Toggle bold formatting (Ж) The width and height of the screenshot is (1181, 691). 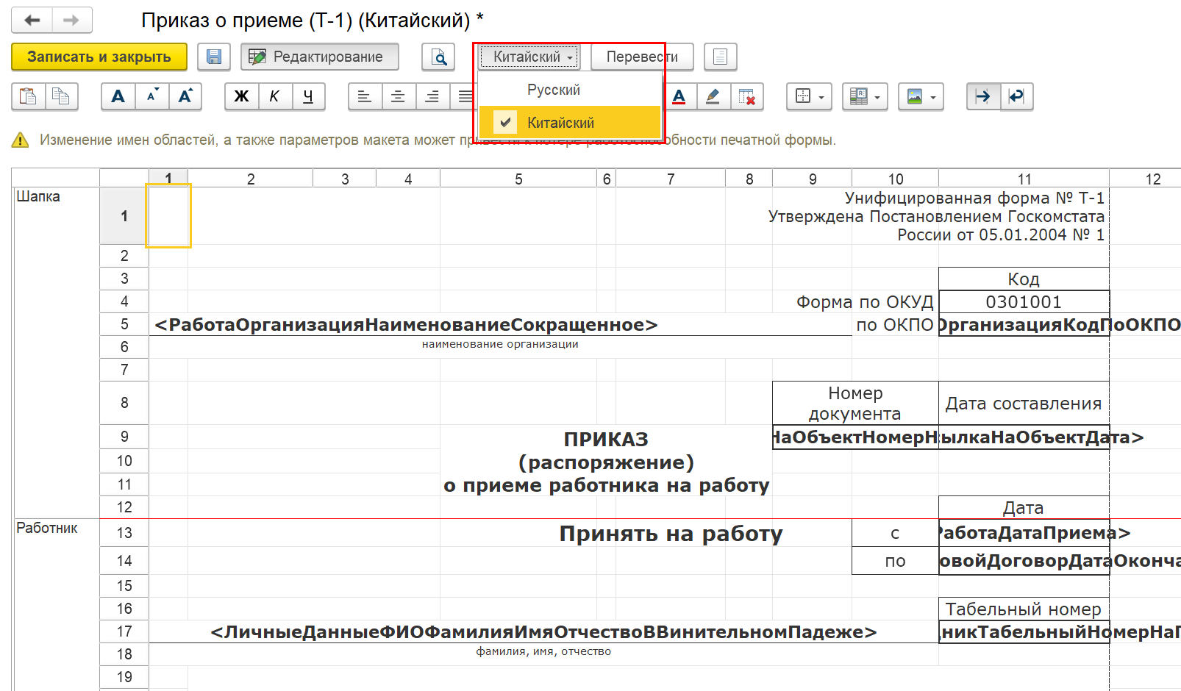tap(241, 96)
